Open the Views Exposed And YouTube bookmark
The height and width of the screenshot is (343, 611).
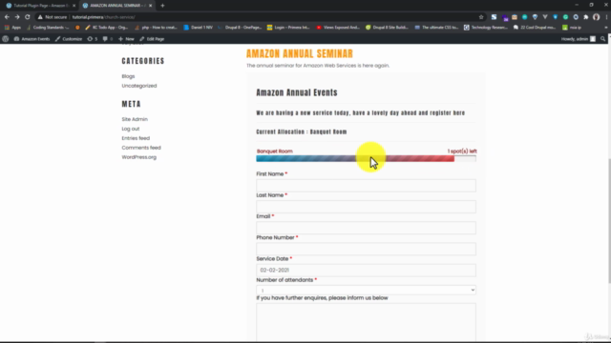337,28
